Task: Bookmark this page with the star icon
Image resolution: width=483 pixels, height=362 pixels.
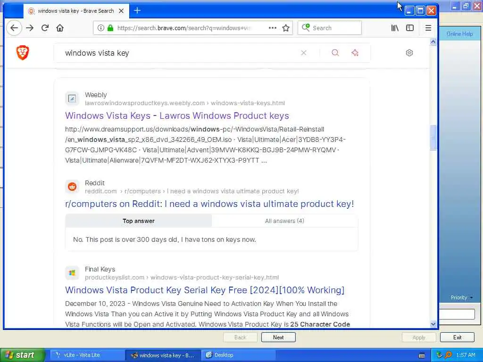Action: tap(286, 28)
